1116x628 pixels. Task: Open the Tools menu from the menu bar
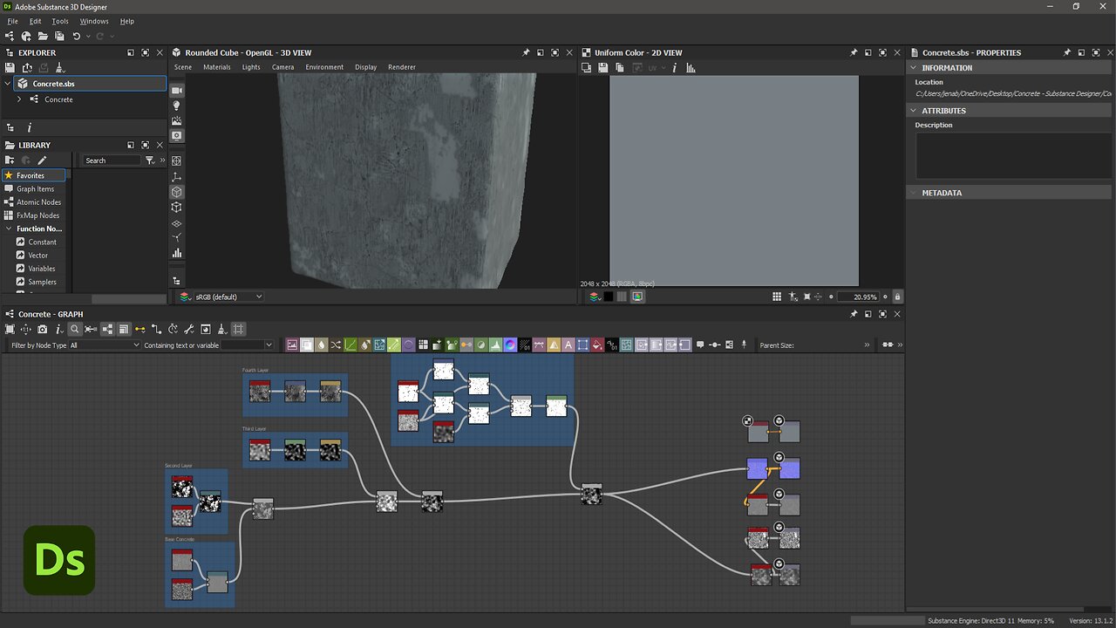point(59,21)
